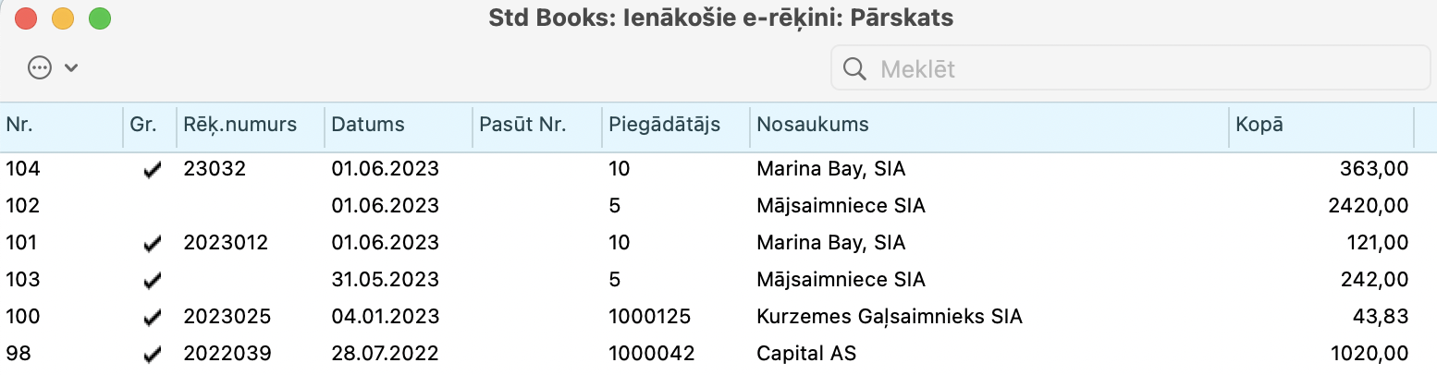1437x375 pixels.
Task: Click the Gr. checkmark for invoice 98
Action: pyautogui.click(x=153, y=354)
